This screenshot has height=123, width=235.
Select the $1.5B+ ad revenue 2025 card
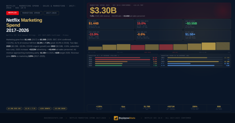(207, 35)
